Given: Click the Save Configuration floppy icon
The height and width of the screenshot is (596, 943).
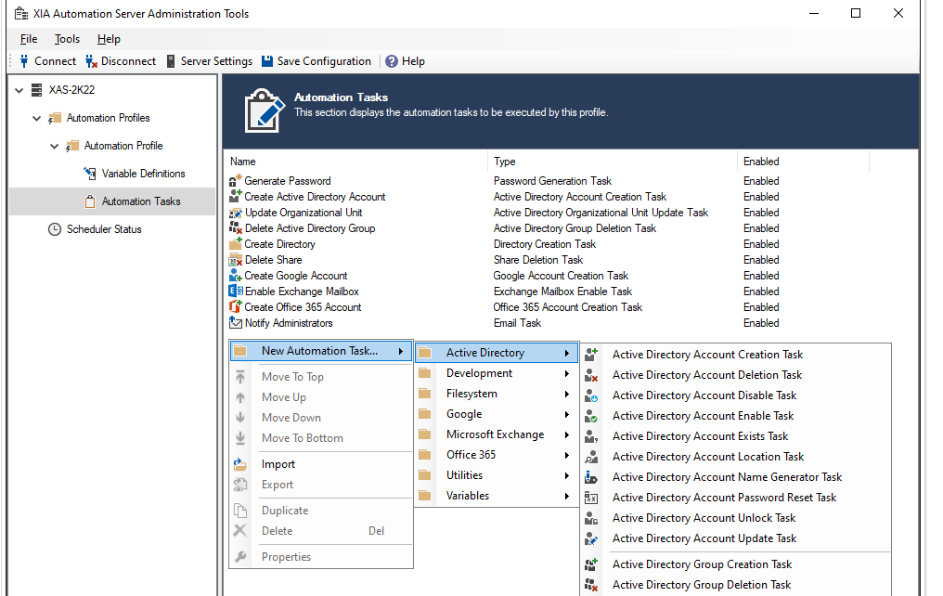Looking at the screenshot, I should pyautogui.click(x=267, y=60).
